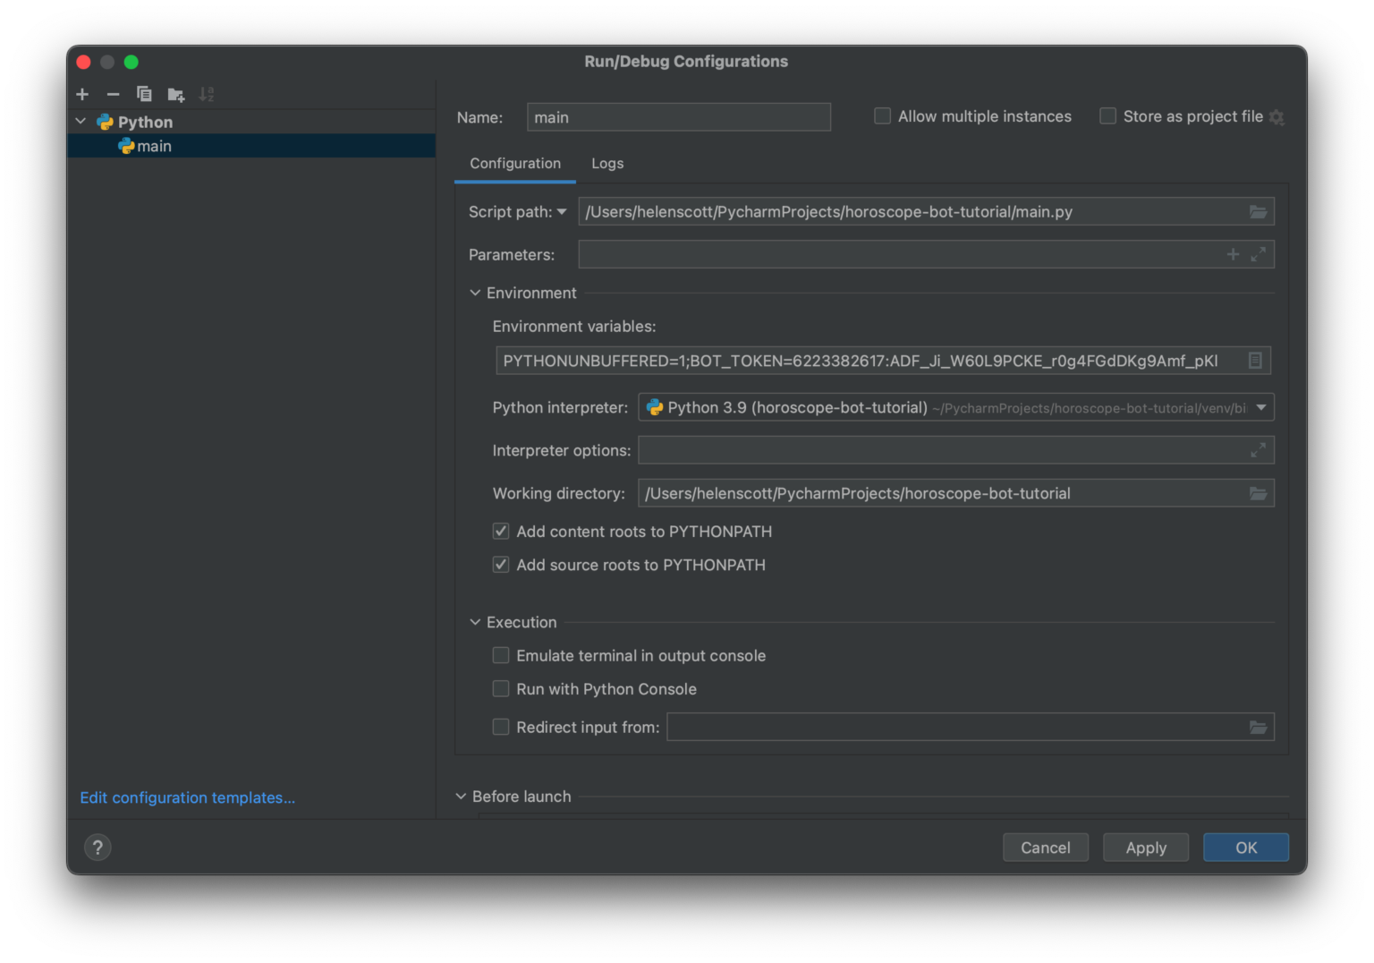
Task: Expand the Before launch section
Action: (x=461, y=796)
